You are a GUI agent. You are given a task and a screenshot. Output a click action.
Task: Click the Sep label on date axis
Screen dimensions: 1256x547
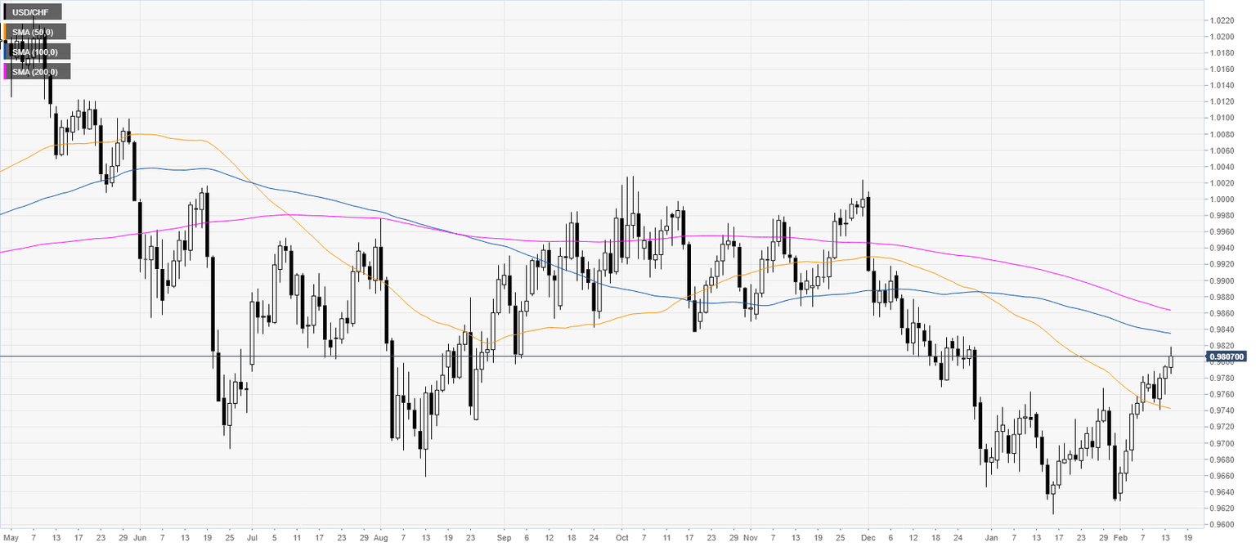click(x=504, y=539)
